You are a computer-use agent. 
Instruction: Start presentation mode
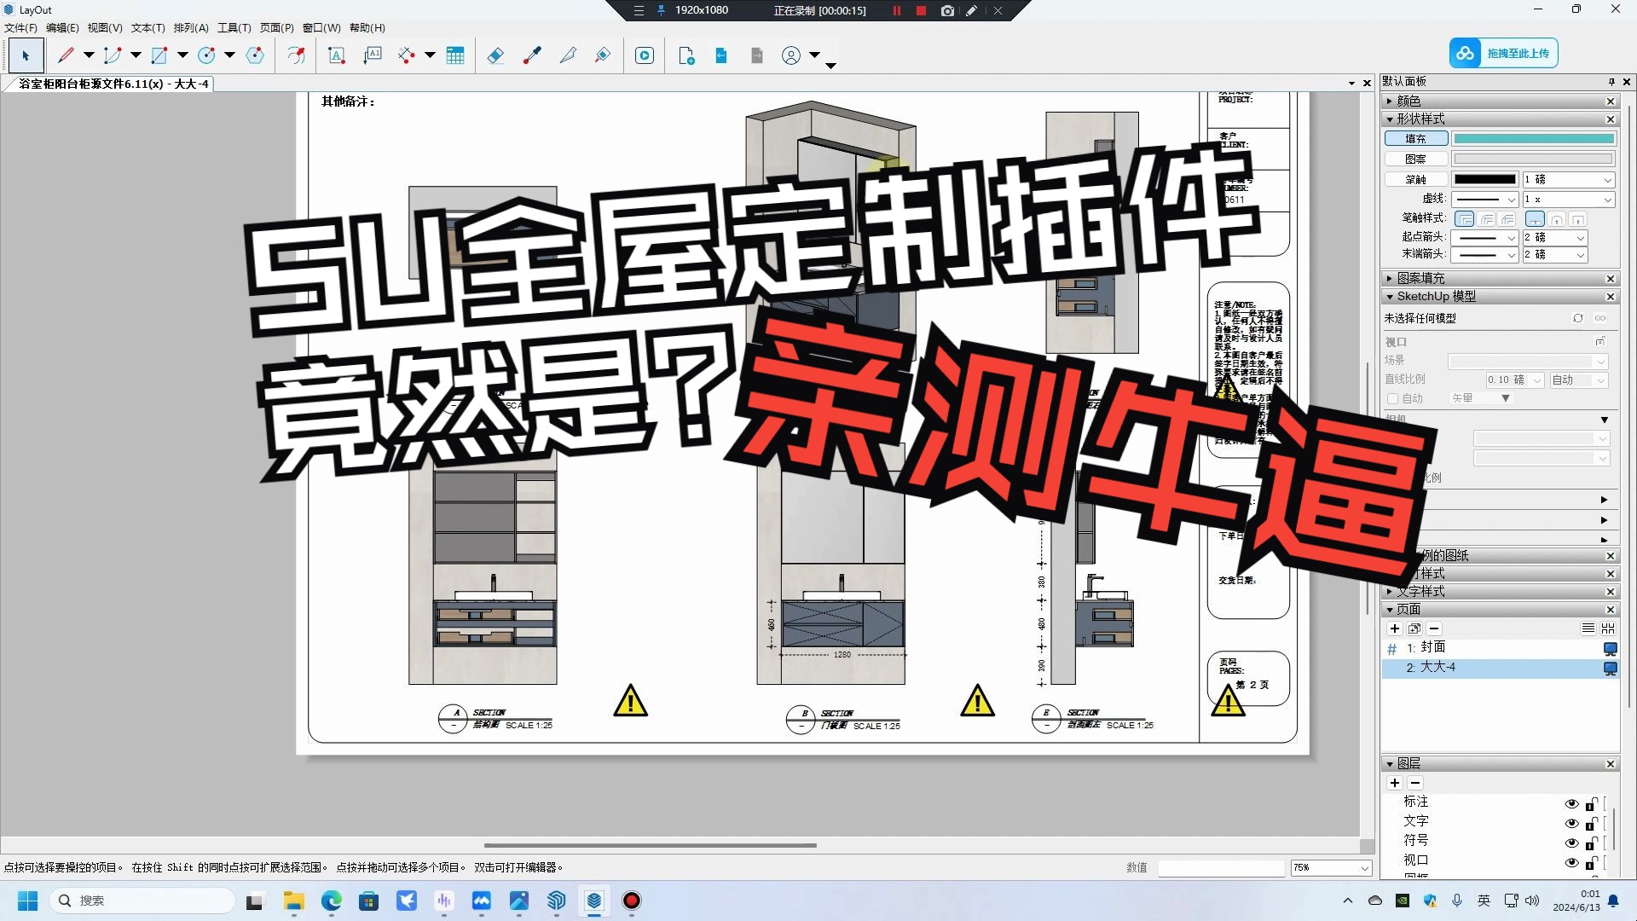[x=645, y=55]
